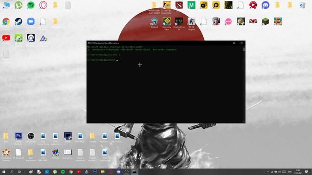Select the This PC desktop icon
312x175 pixels.
point(6,5)
